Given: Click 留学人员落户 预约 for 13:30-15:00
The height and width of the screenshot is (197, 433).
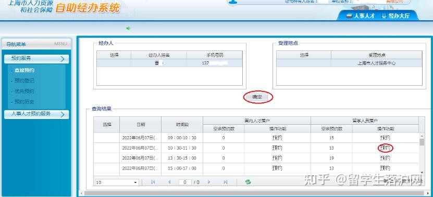Looking at the screenshot, I should (385, 158).
